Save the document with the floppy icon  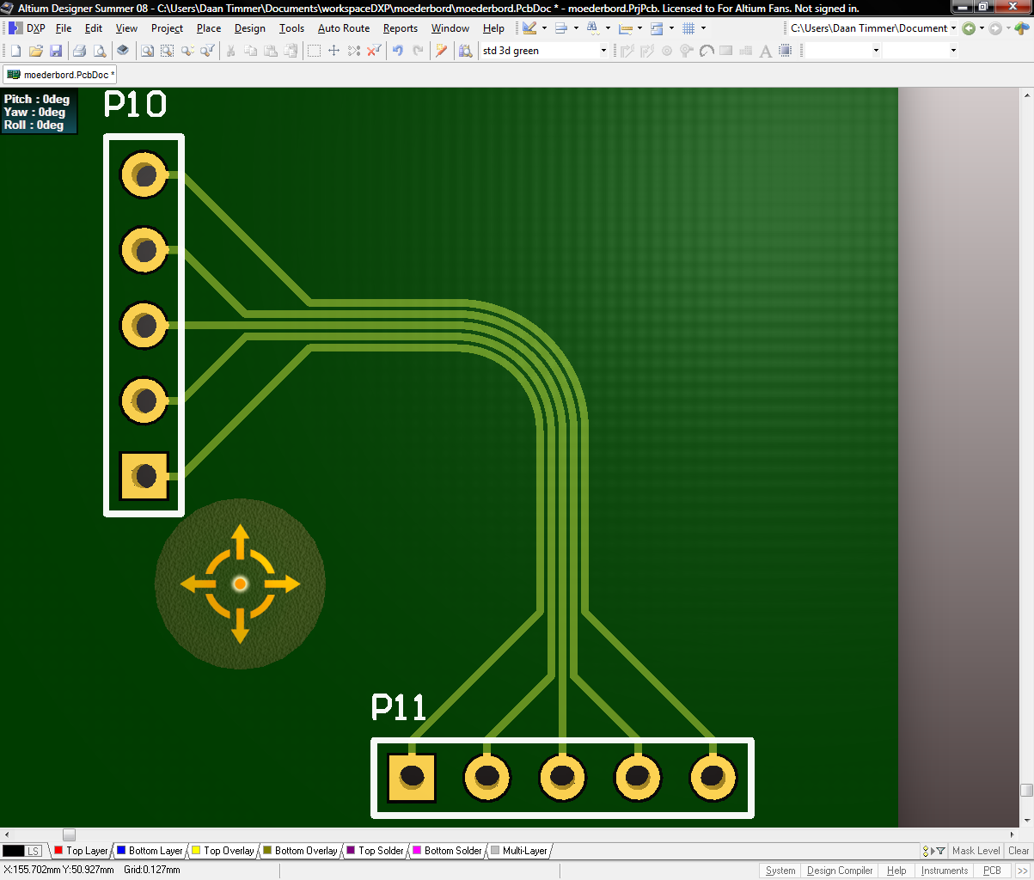[x=56, y=51]
